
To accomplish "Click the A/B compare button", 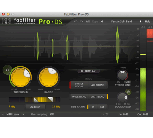I will [88, 22].
